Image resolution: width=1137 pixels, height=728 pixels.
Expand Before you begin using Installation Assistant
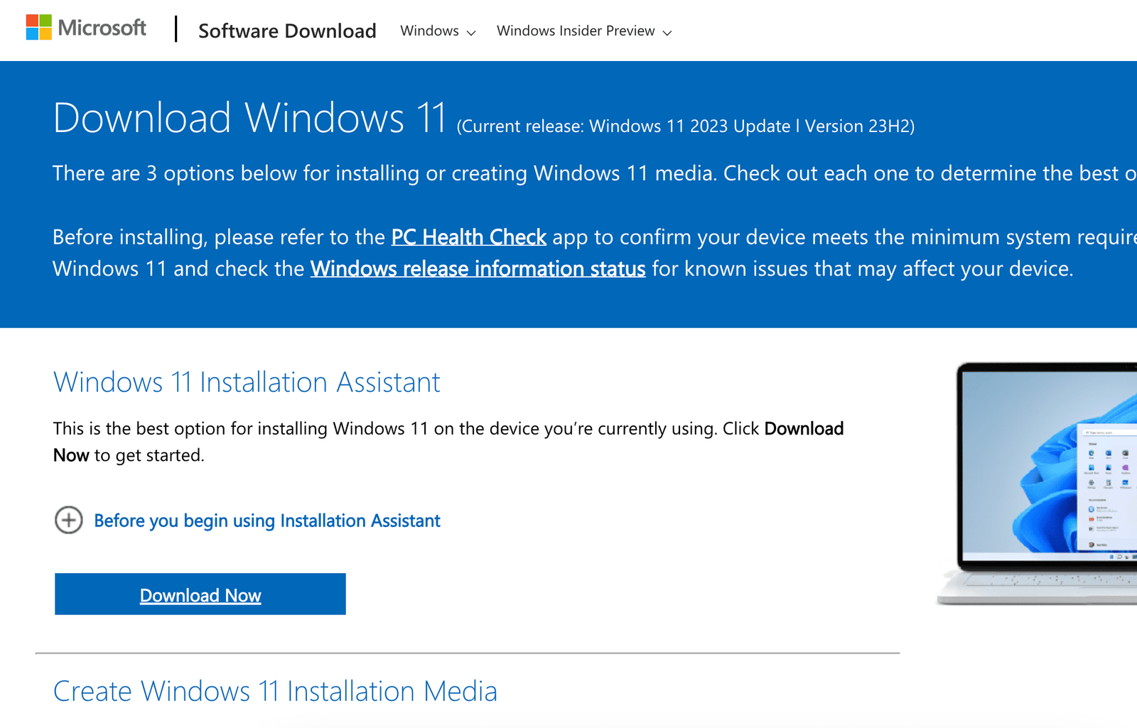(x=267, y=521)
